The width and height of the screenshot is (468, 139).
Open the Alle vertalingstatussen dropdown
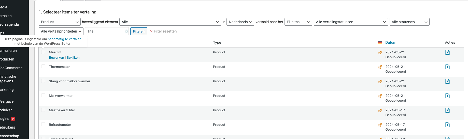[x=351, y=22]
